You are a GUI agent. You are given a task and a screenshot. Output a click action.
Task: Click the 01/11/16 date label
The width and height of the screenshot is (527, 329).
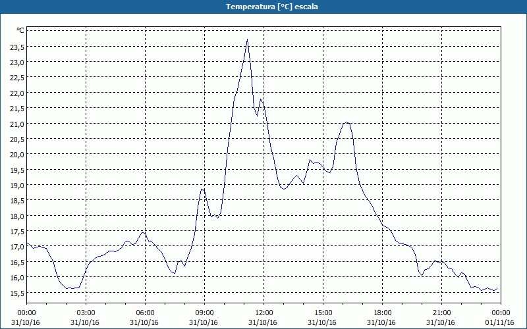click(x=499, y=322)
